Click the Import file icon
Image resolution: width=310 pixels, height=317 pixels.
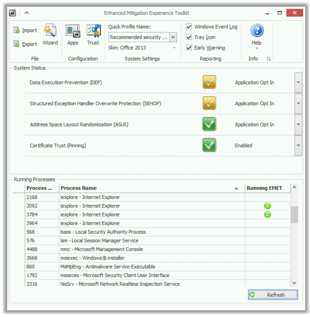pyautogui.click(x=17, y=30)
